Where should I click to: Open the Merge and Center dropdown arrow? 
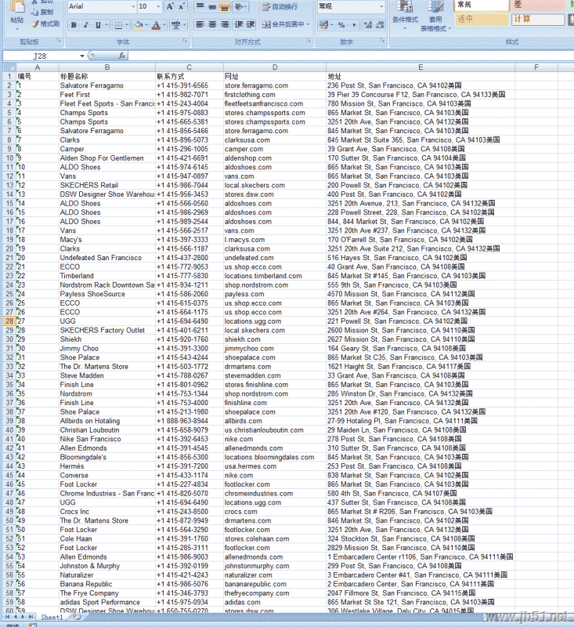click(308, 24)
